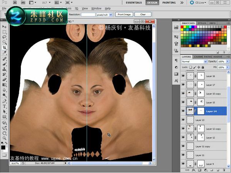Hide Layer 12 copy visibility eye

pyautogui.click(x=183, y=128)
